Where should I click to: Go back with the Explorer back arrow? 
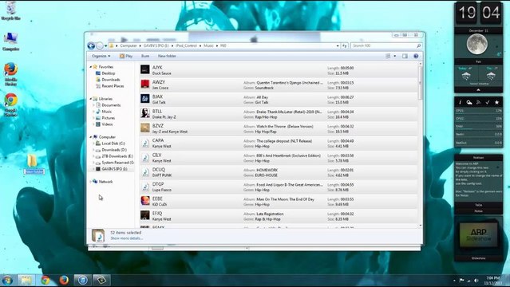[x=91, y=45]
